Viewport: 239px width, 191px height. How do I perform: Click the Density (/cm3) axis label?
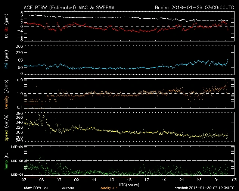tap(6, 96)
